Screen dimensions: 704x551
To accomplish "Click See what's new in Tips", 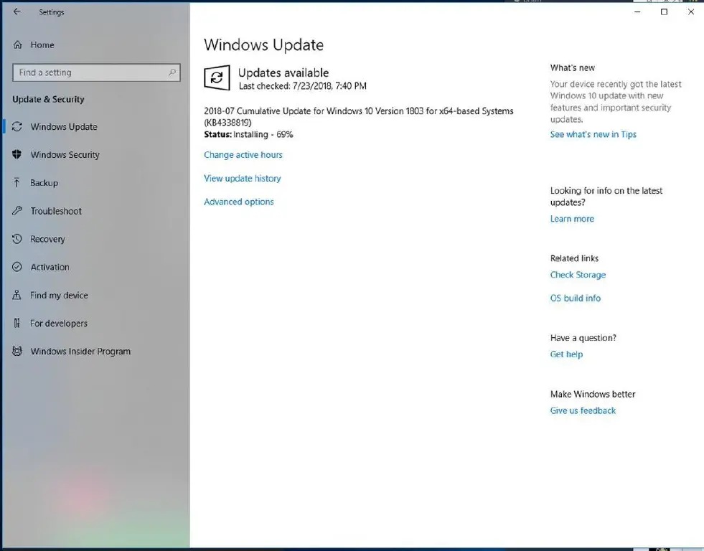I will tap(593, 134).
